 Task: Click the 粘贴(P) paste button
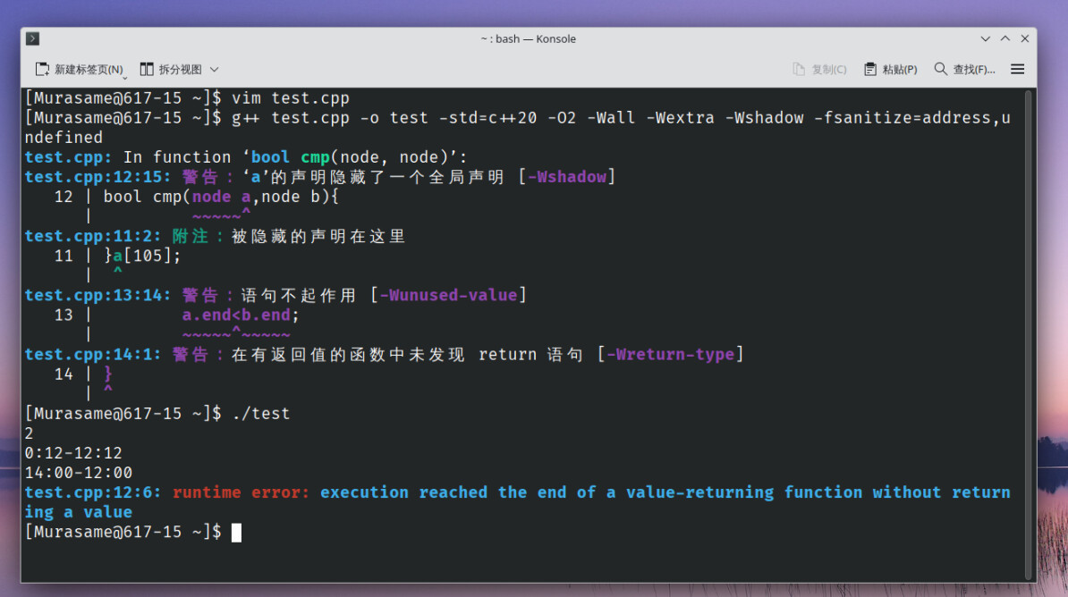[890, 70]
